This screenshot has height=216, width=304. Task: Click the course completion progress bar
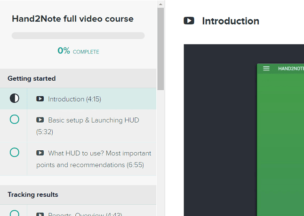(x=78, y=36)
